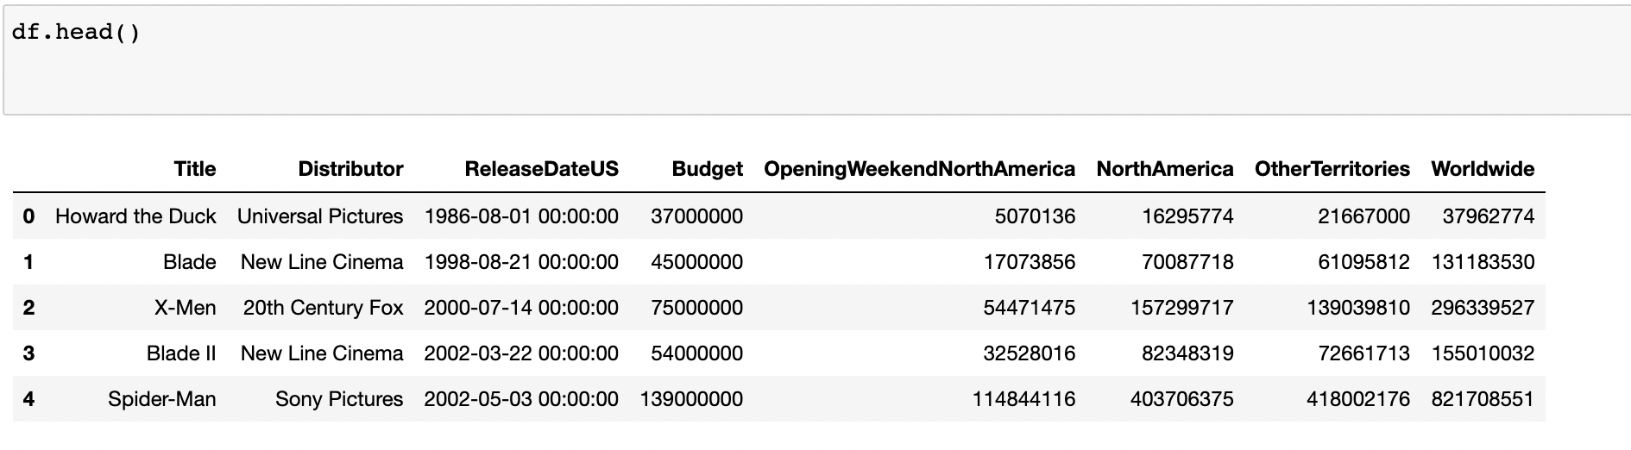The image size is (1631, 450).
Task: Click Worldwide value 37962774
Action: pos(1489,216)
